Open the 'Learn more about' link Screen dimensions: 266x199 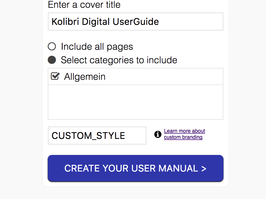[x=184, y=131]
